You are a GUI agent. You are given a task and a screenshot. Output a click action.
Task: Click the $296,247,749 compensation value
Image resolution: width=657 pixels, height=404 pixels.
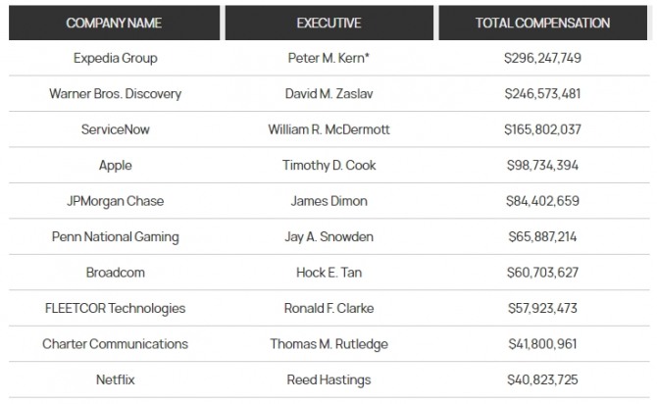click(x=542, y=58)
